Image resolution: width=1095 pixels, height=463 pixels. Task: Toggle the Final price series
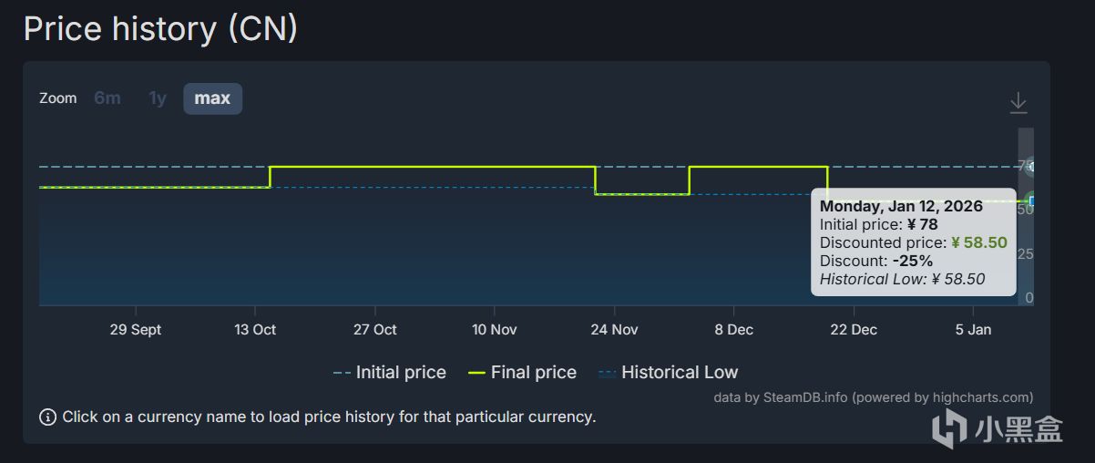click(x=533, y=373)
